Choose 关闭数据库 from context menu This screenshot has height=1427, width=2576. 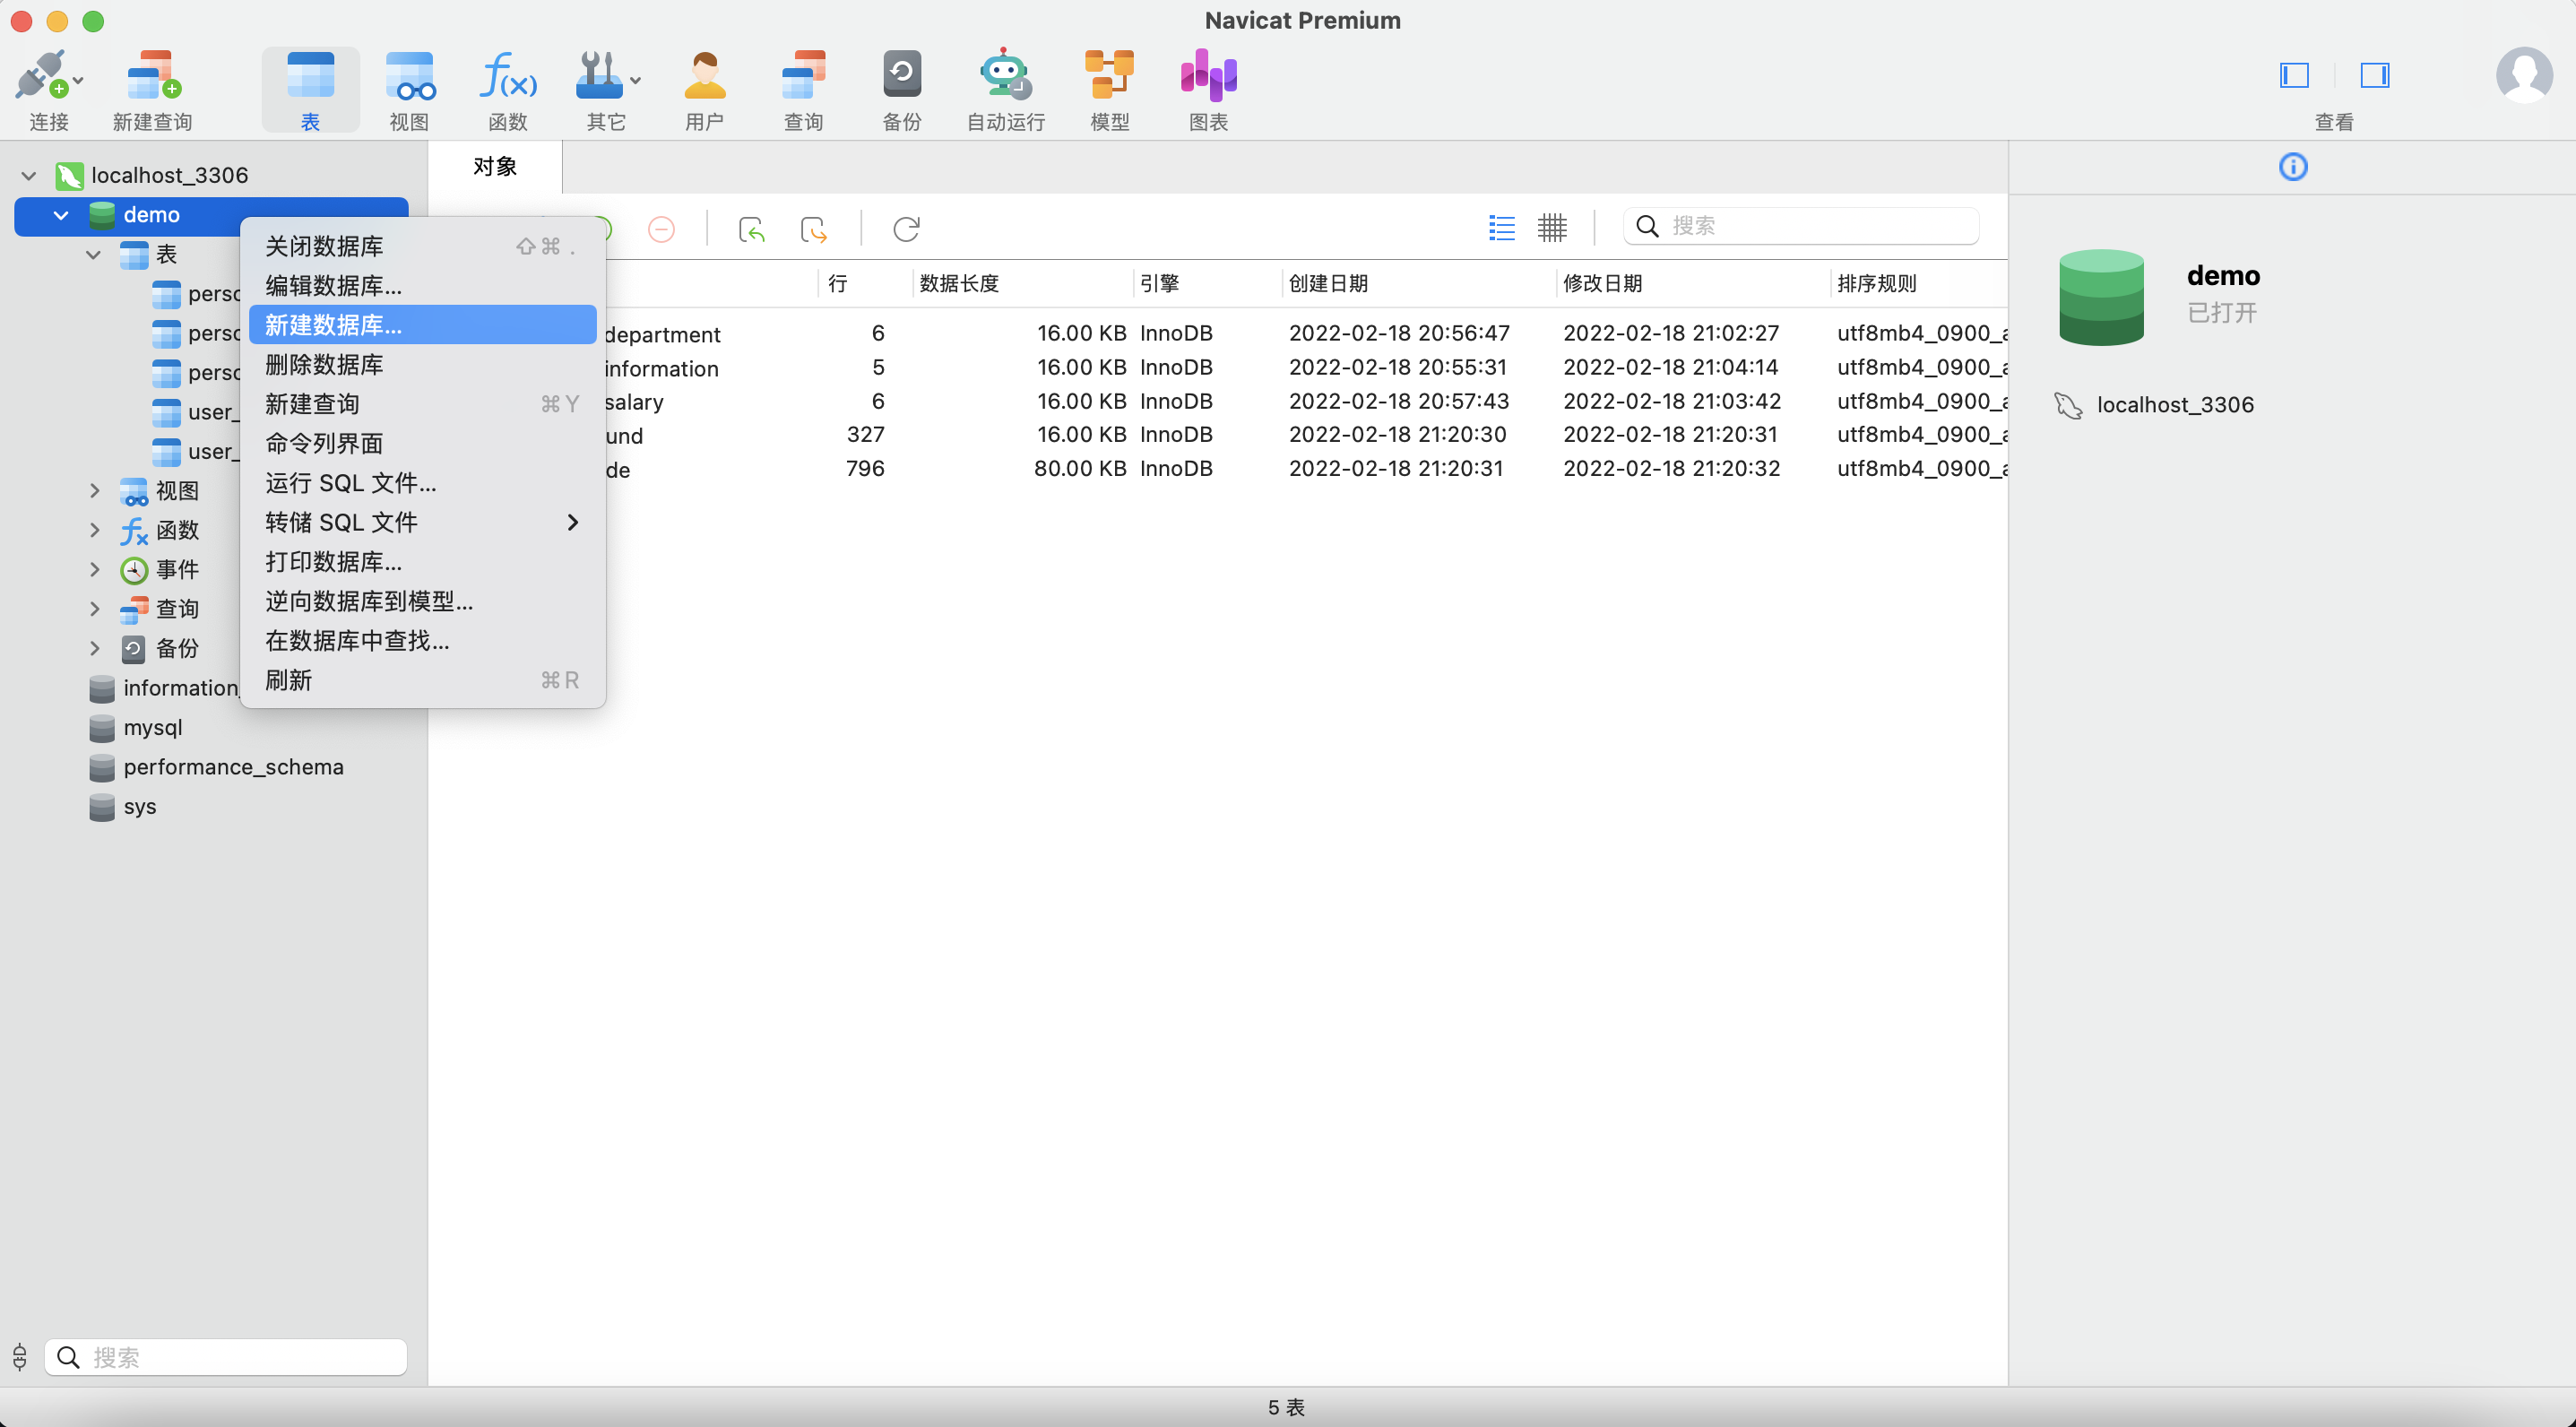422,246
